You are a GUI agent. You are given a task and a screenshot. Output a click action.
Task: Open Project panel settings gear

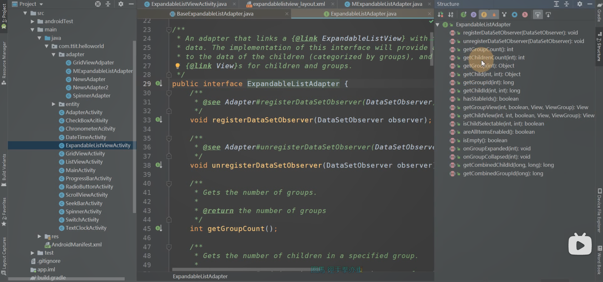[x=121, y=4]
